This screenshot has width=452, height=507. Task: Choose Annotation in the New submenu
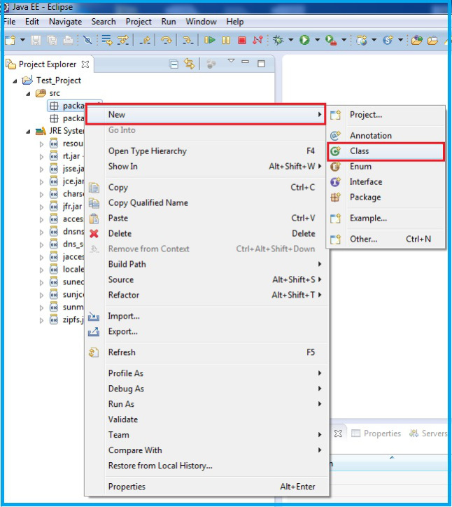(x=386, y=135)
